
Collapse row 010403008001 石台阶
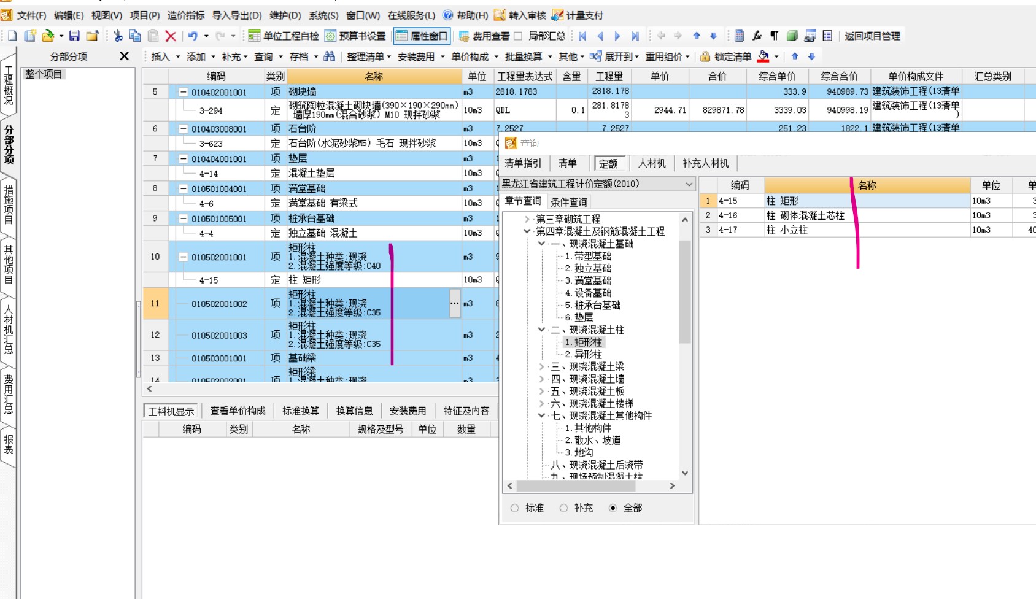[x=183, y=129]
